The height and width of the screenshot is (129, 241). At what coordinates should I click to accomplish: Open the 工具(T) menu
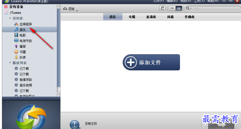point(199,1)
